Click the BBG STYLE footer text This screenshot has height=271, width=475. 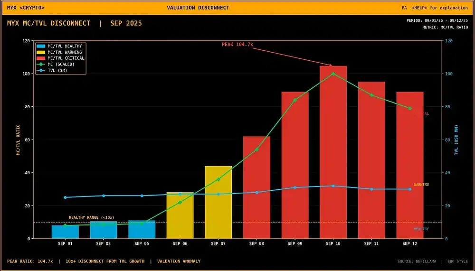457,262
